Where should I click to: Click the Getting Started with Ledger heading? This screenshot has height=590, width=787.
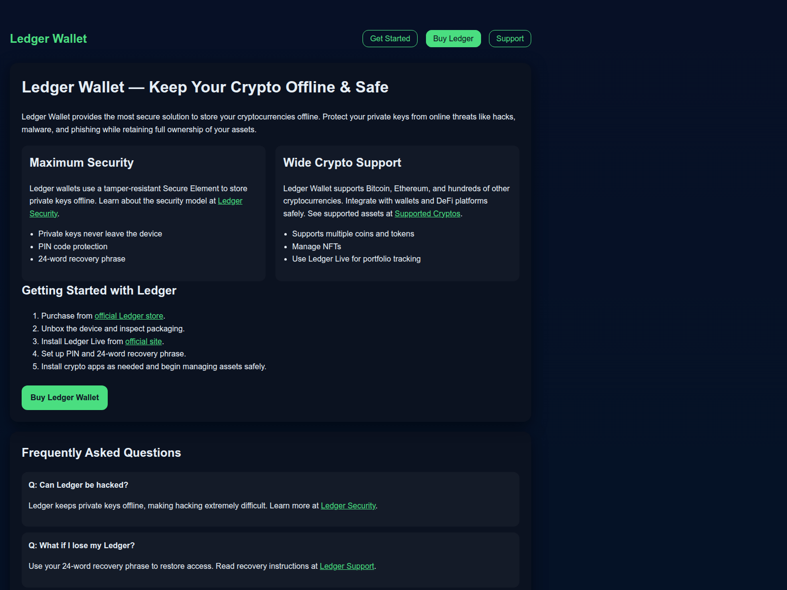click(x=99, y=291)
